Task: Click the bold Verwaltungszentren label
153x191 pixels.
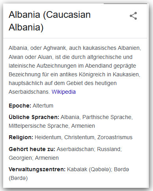Action: (x=37, y=169)
